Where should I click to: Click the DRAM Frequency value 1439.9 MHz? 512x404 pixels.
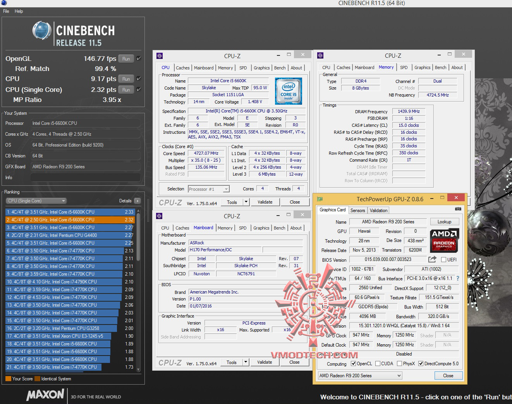tap(409, 111)
